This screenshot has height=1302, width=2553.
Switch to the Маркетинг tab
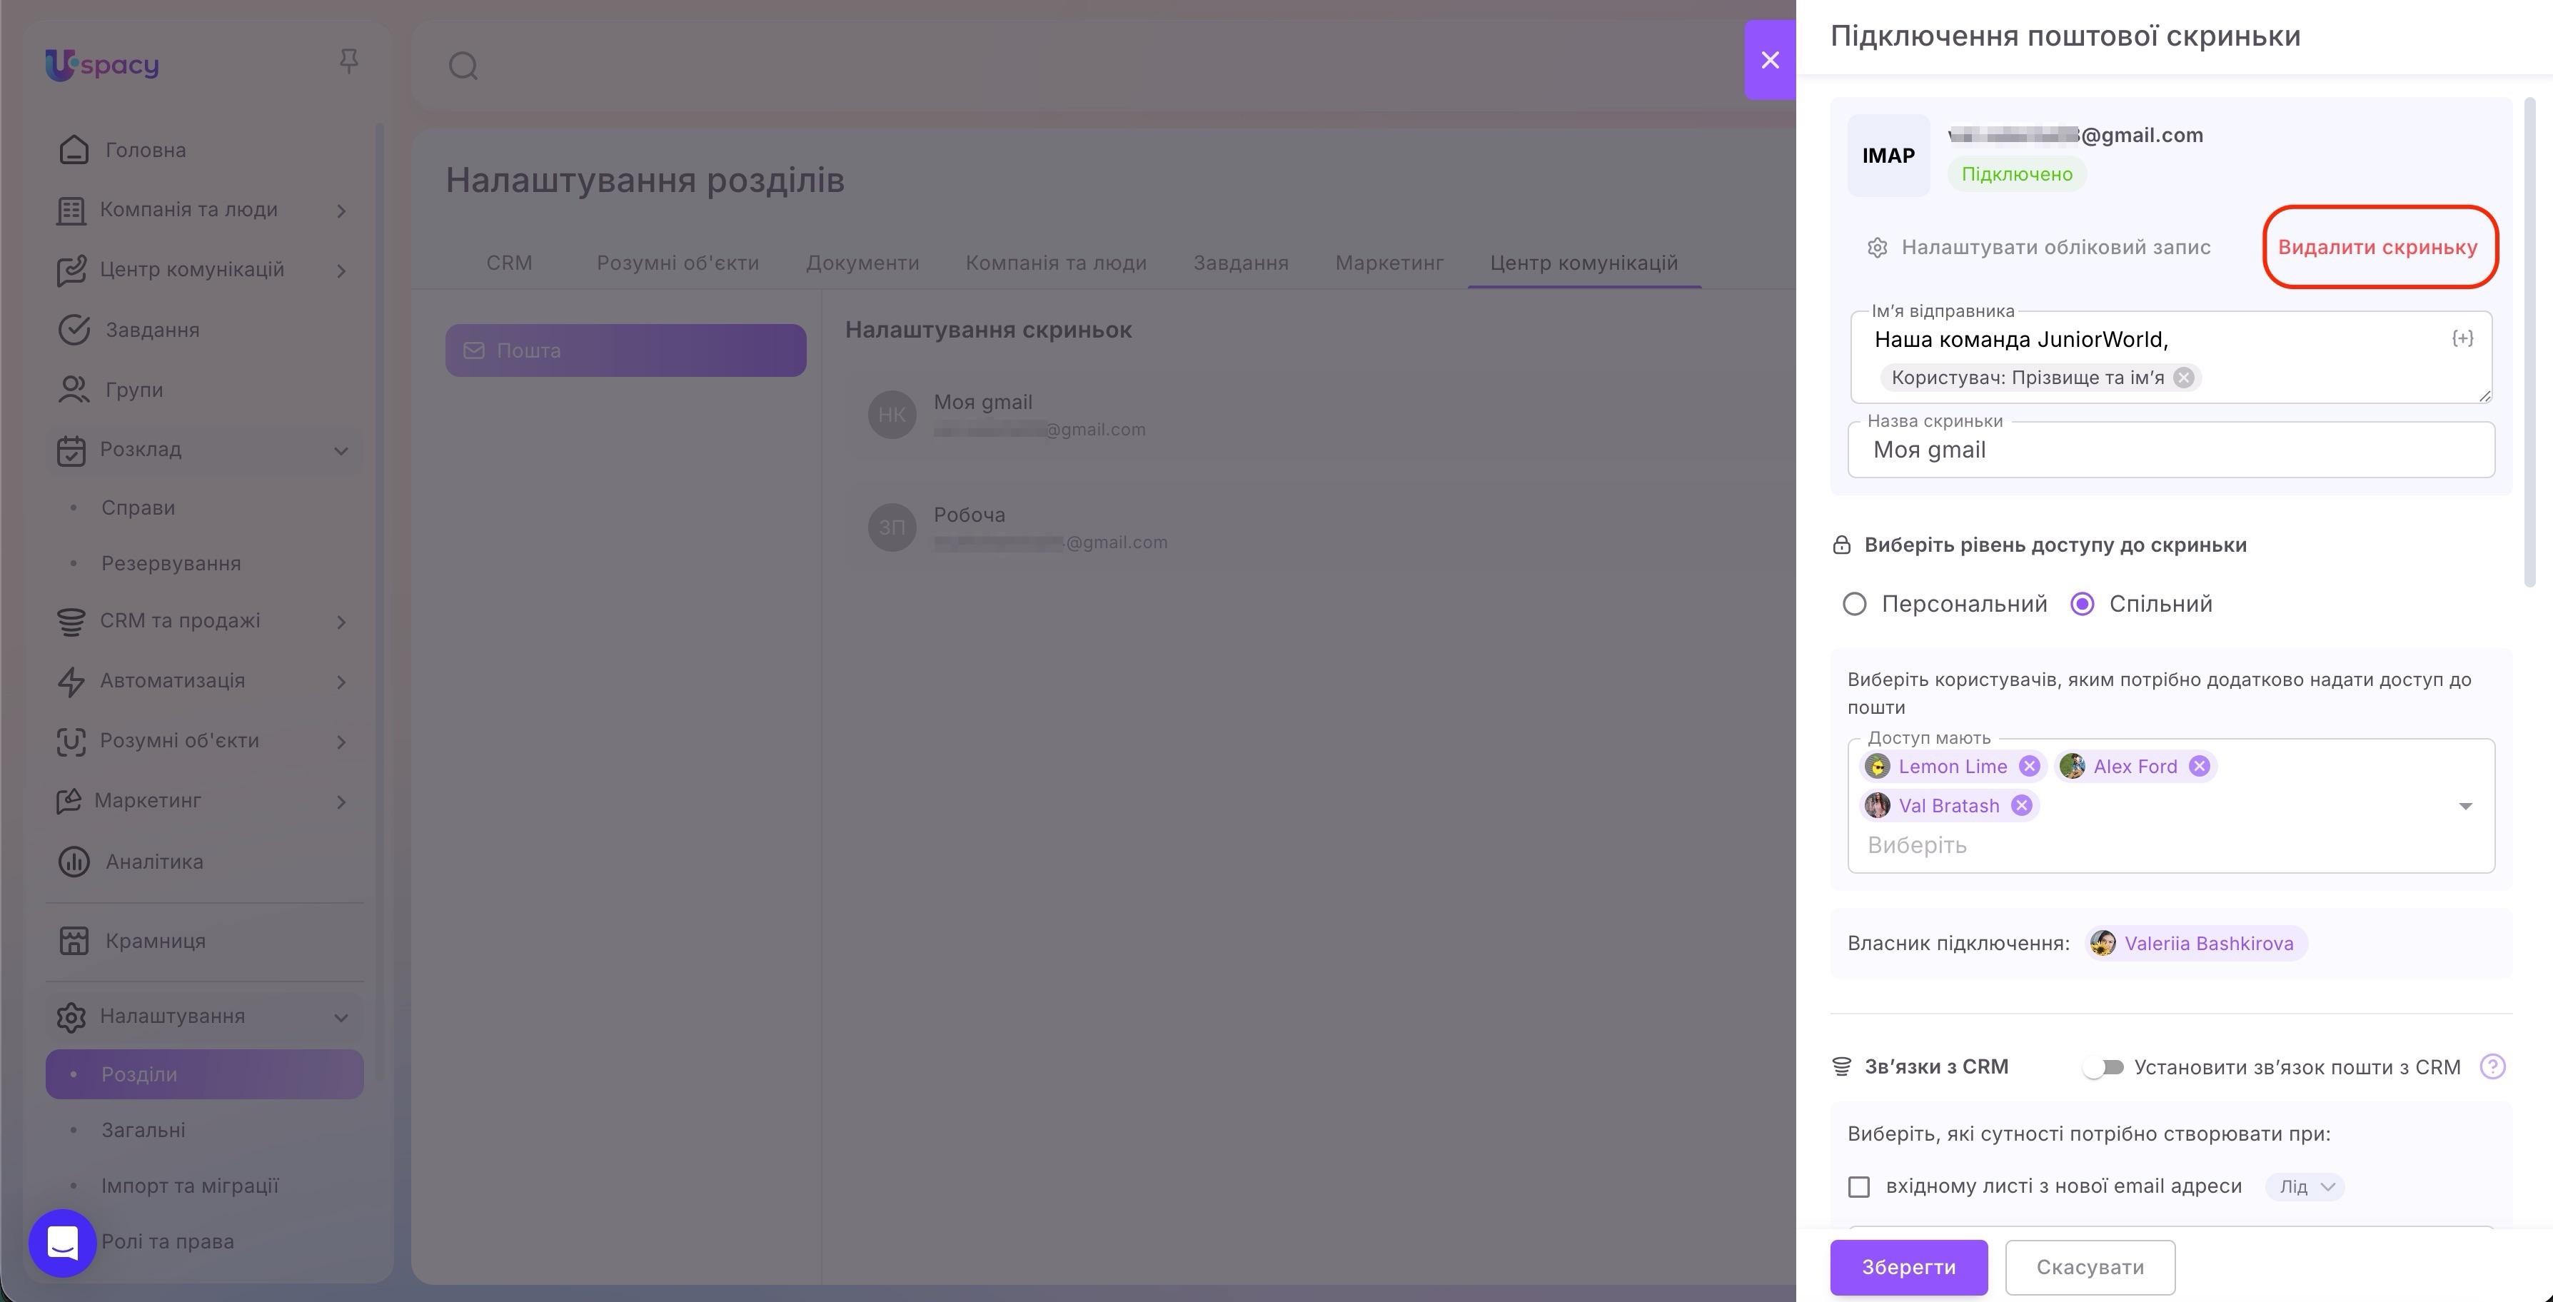coord(1389,263)
